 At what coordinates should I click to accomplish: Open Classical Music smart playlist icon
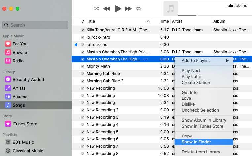tap(8, 151)
